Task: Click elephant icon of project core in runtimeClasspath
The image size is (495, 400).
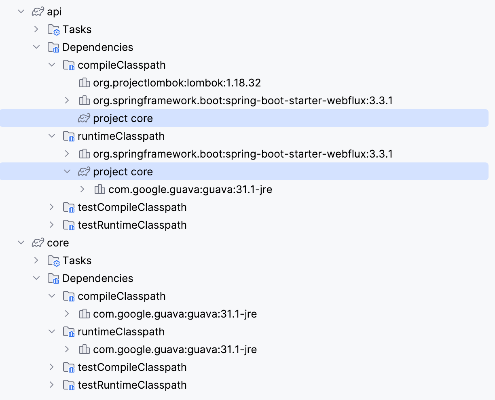Action: tap(84, 172)
